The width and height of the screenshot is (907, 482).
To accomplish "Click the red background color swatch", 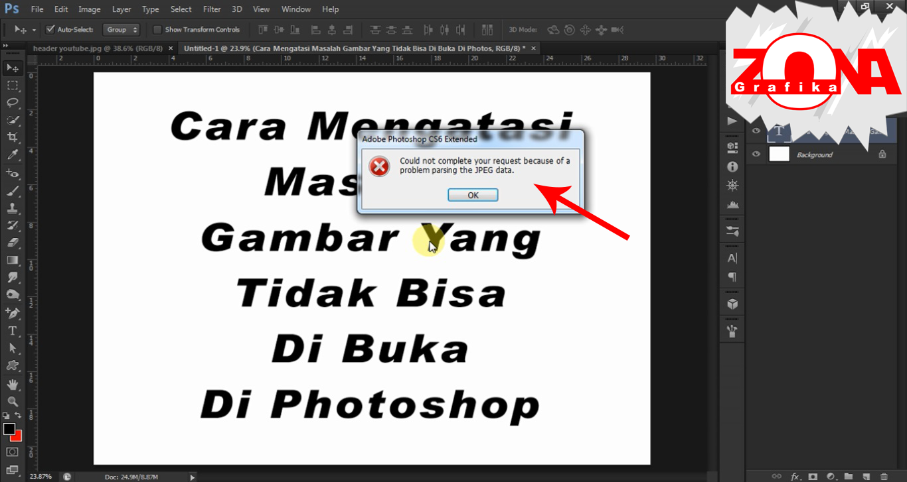I will tap(17, 437).
